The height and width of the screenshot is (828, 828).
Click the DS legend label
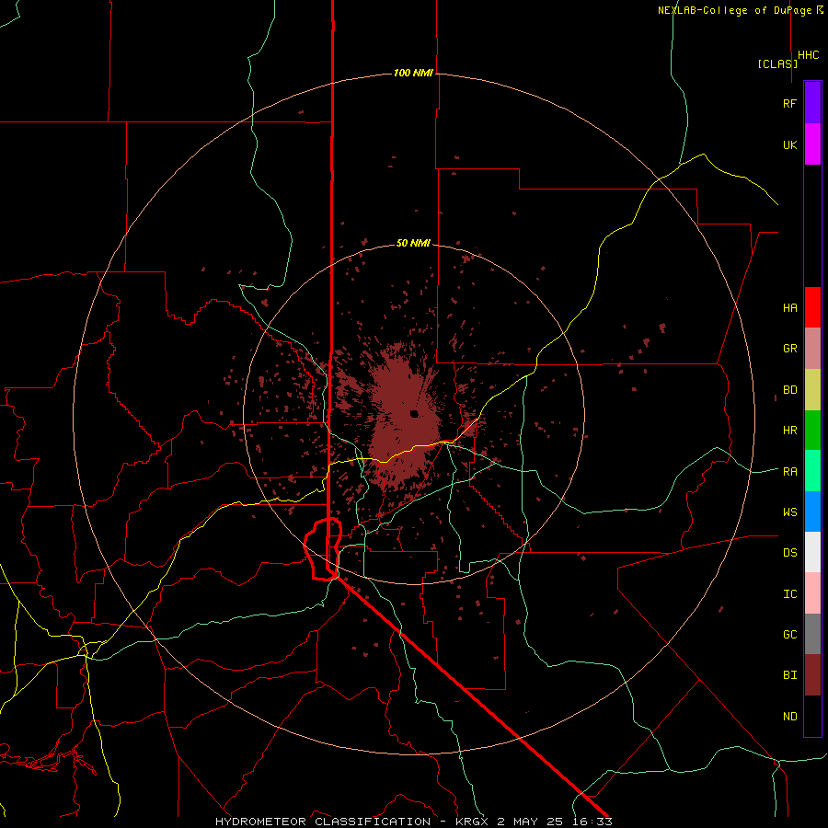789,552
